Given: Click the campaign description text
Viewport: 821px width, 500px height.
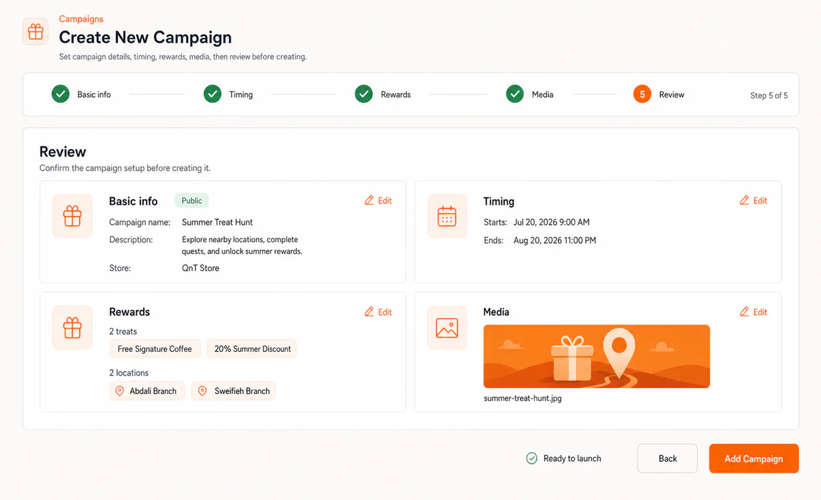Looking at the screenshot, I should (242, 245).
